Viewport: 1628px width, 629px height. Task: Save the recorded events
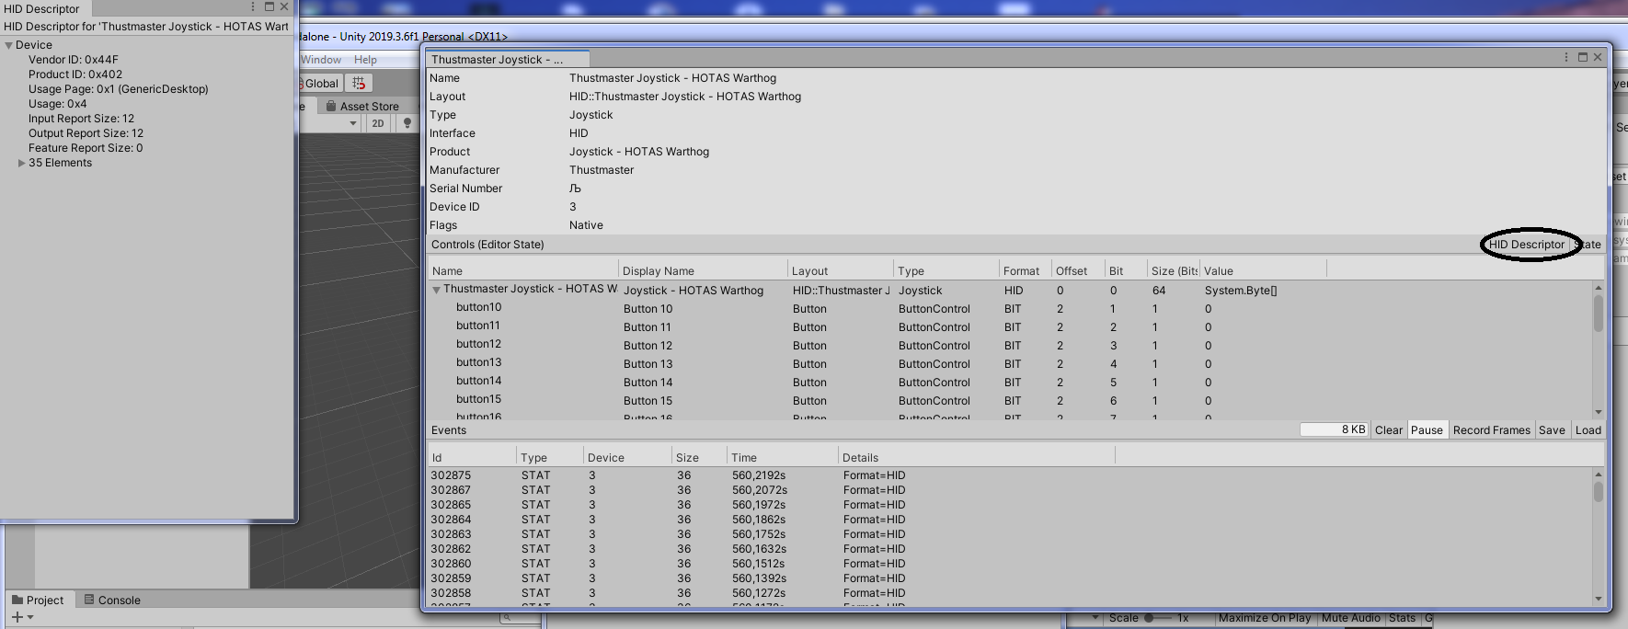point(1552,430)
